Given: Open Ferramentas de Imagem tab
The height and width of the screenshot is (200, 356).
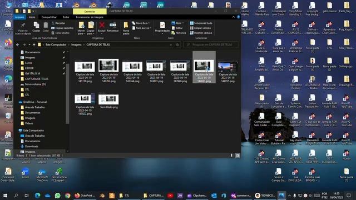Looking at the screenshot, I should tap(90, 17).
